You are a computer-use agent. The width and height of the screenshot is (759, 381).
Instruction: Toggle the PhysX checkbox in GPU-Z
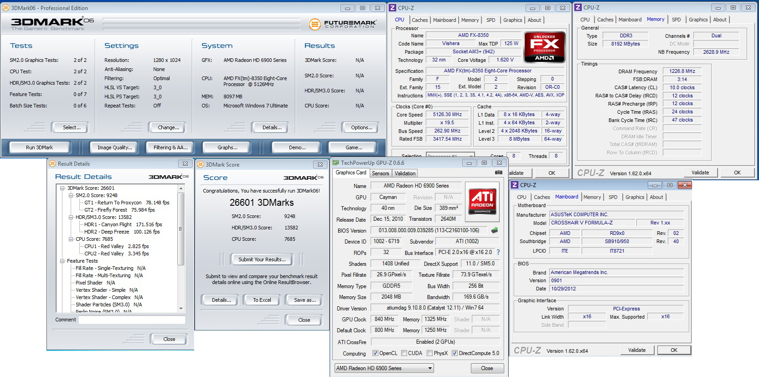tap(429, 353)
